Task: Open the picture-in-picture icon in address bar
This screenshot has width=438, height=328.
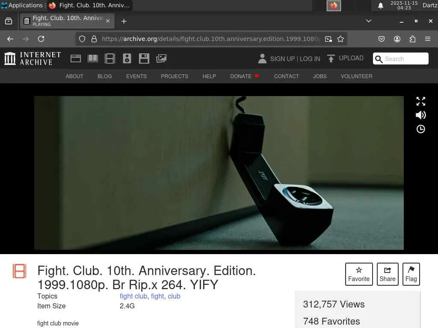Action: pos(328,39)
